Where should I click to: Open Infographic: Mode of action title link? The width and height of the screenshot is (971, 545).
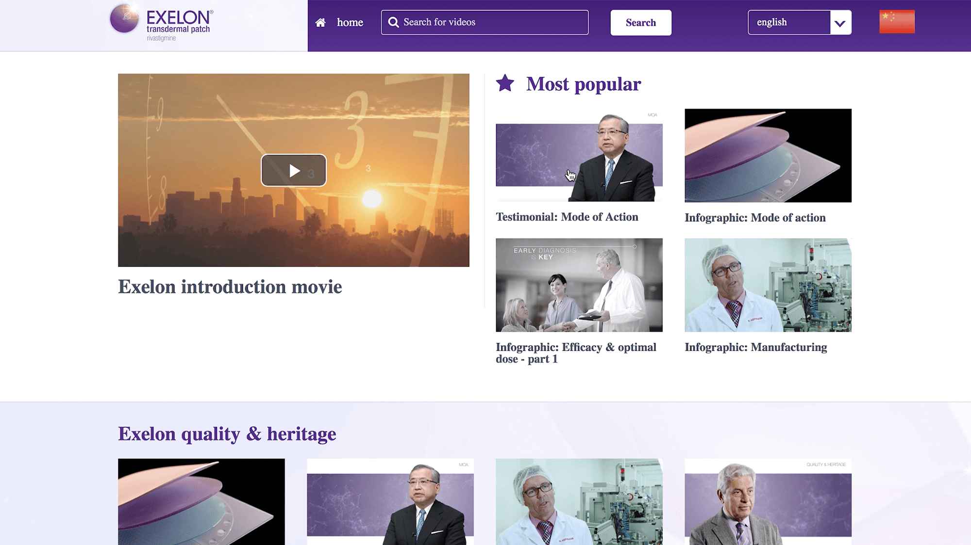[x=755, y=218]
